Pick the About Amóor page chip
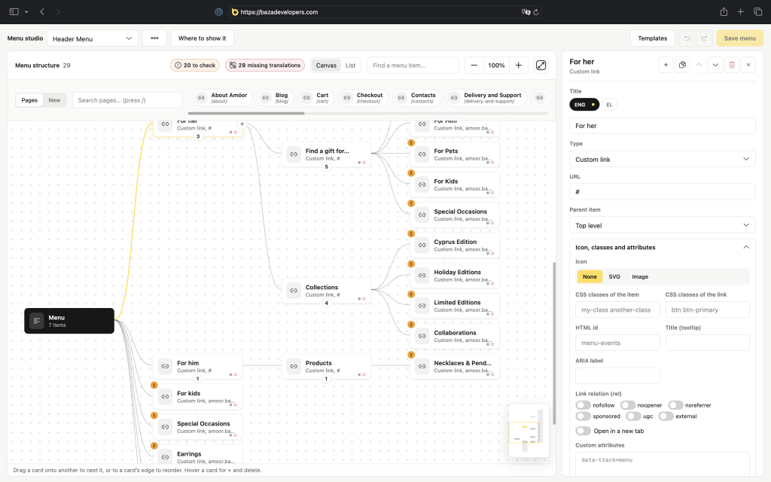The height and width of the screenshot is (482, 771). 223,98
